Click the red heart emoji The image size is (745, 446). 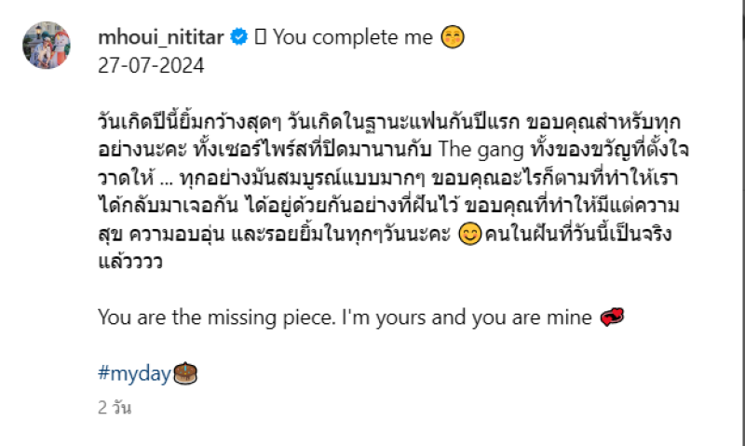coord(611,318)
